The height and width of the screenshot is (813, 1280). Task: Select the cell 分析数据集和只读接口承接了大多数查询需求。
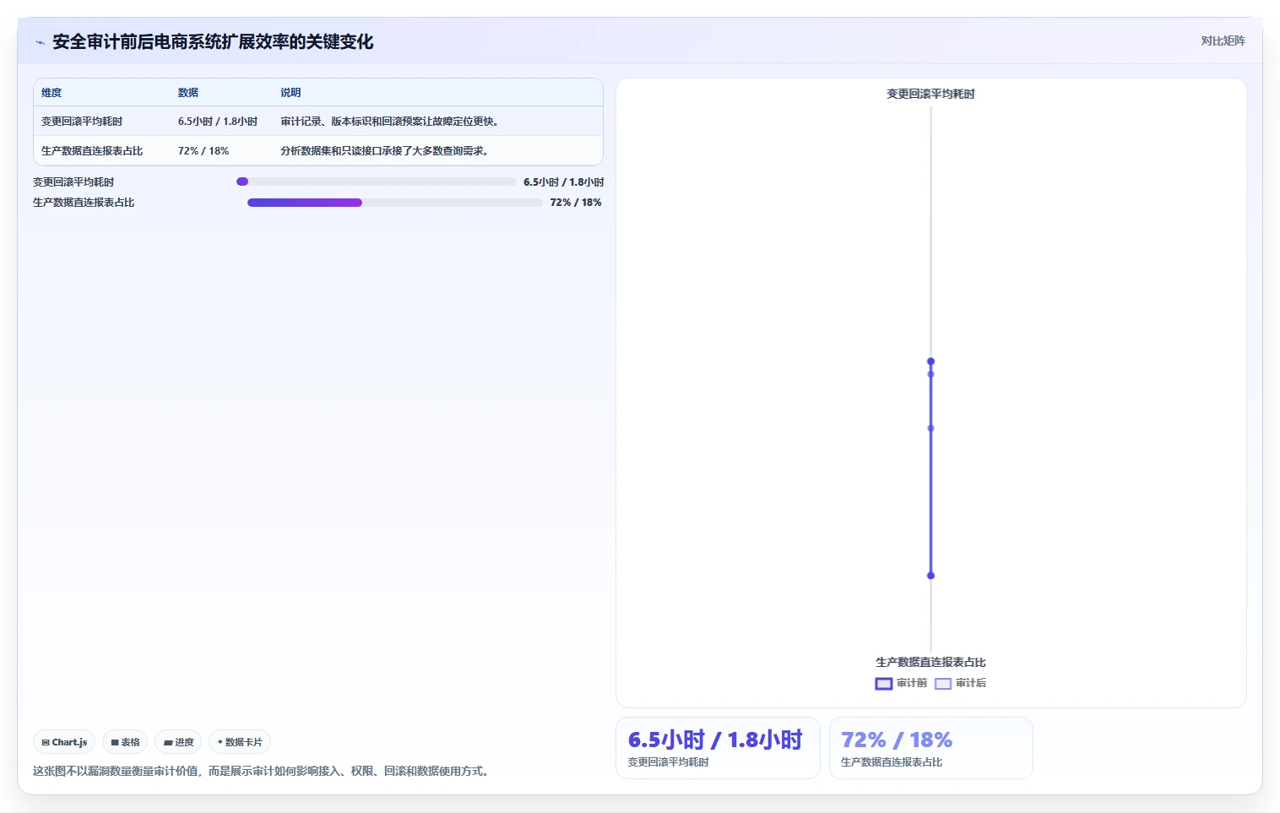pos(437,151)
